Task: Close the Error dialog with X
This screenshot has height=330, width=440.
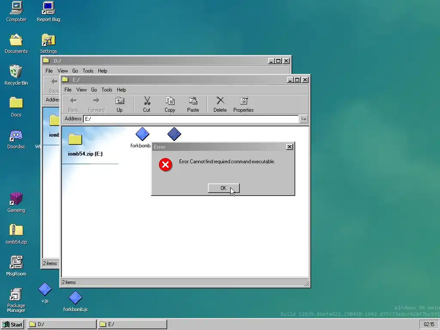Action: point(290,147)
